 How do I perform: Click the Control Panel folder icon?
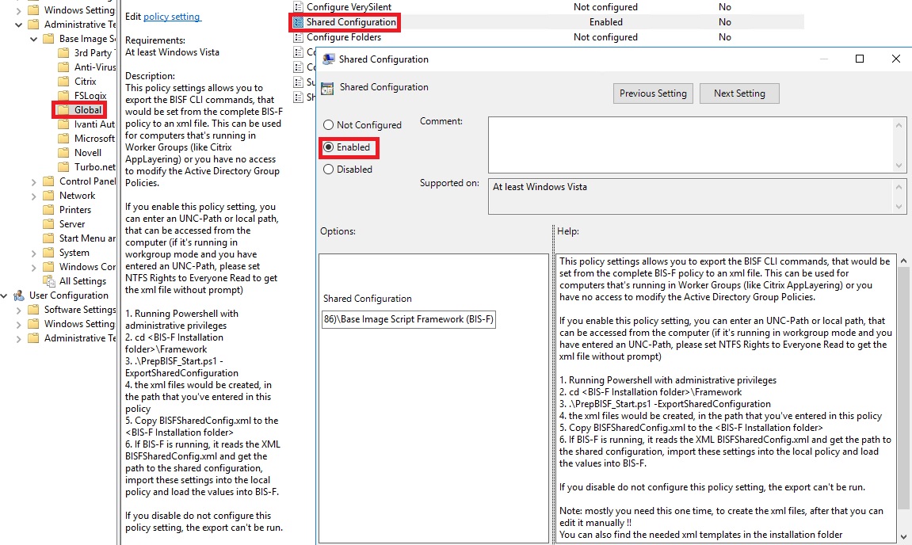49,181
